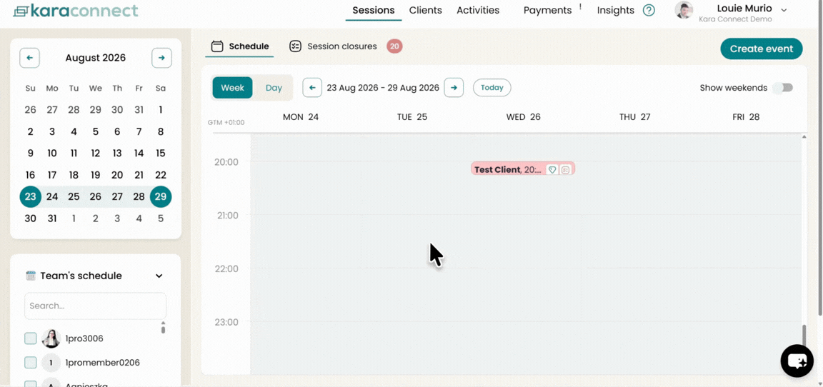Open the Payments menu
823x387 pixels.
[547, 10]
